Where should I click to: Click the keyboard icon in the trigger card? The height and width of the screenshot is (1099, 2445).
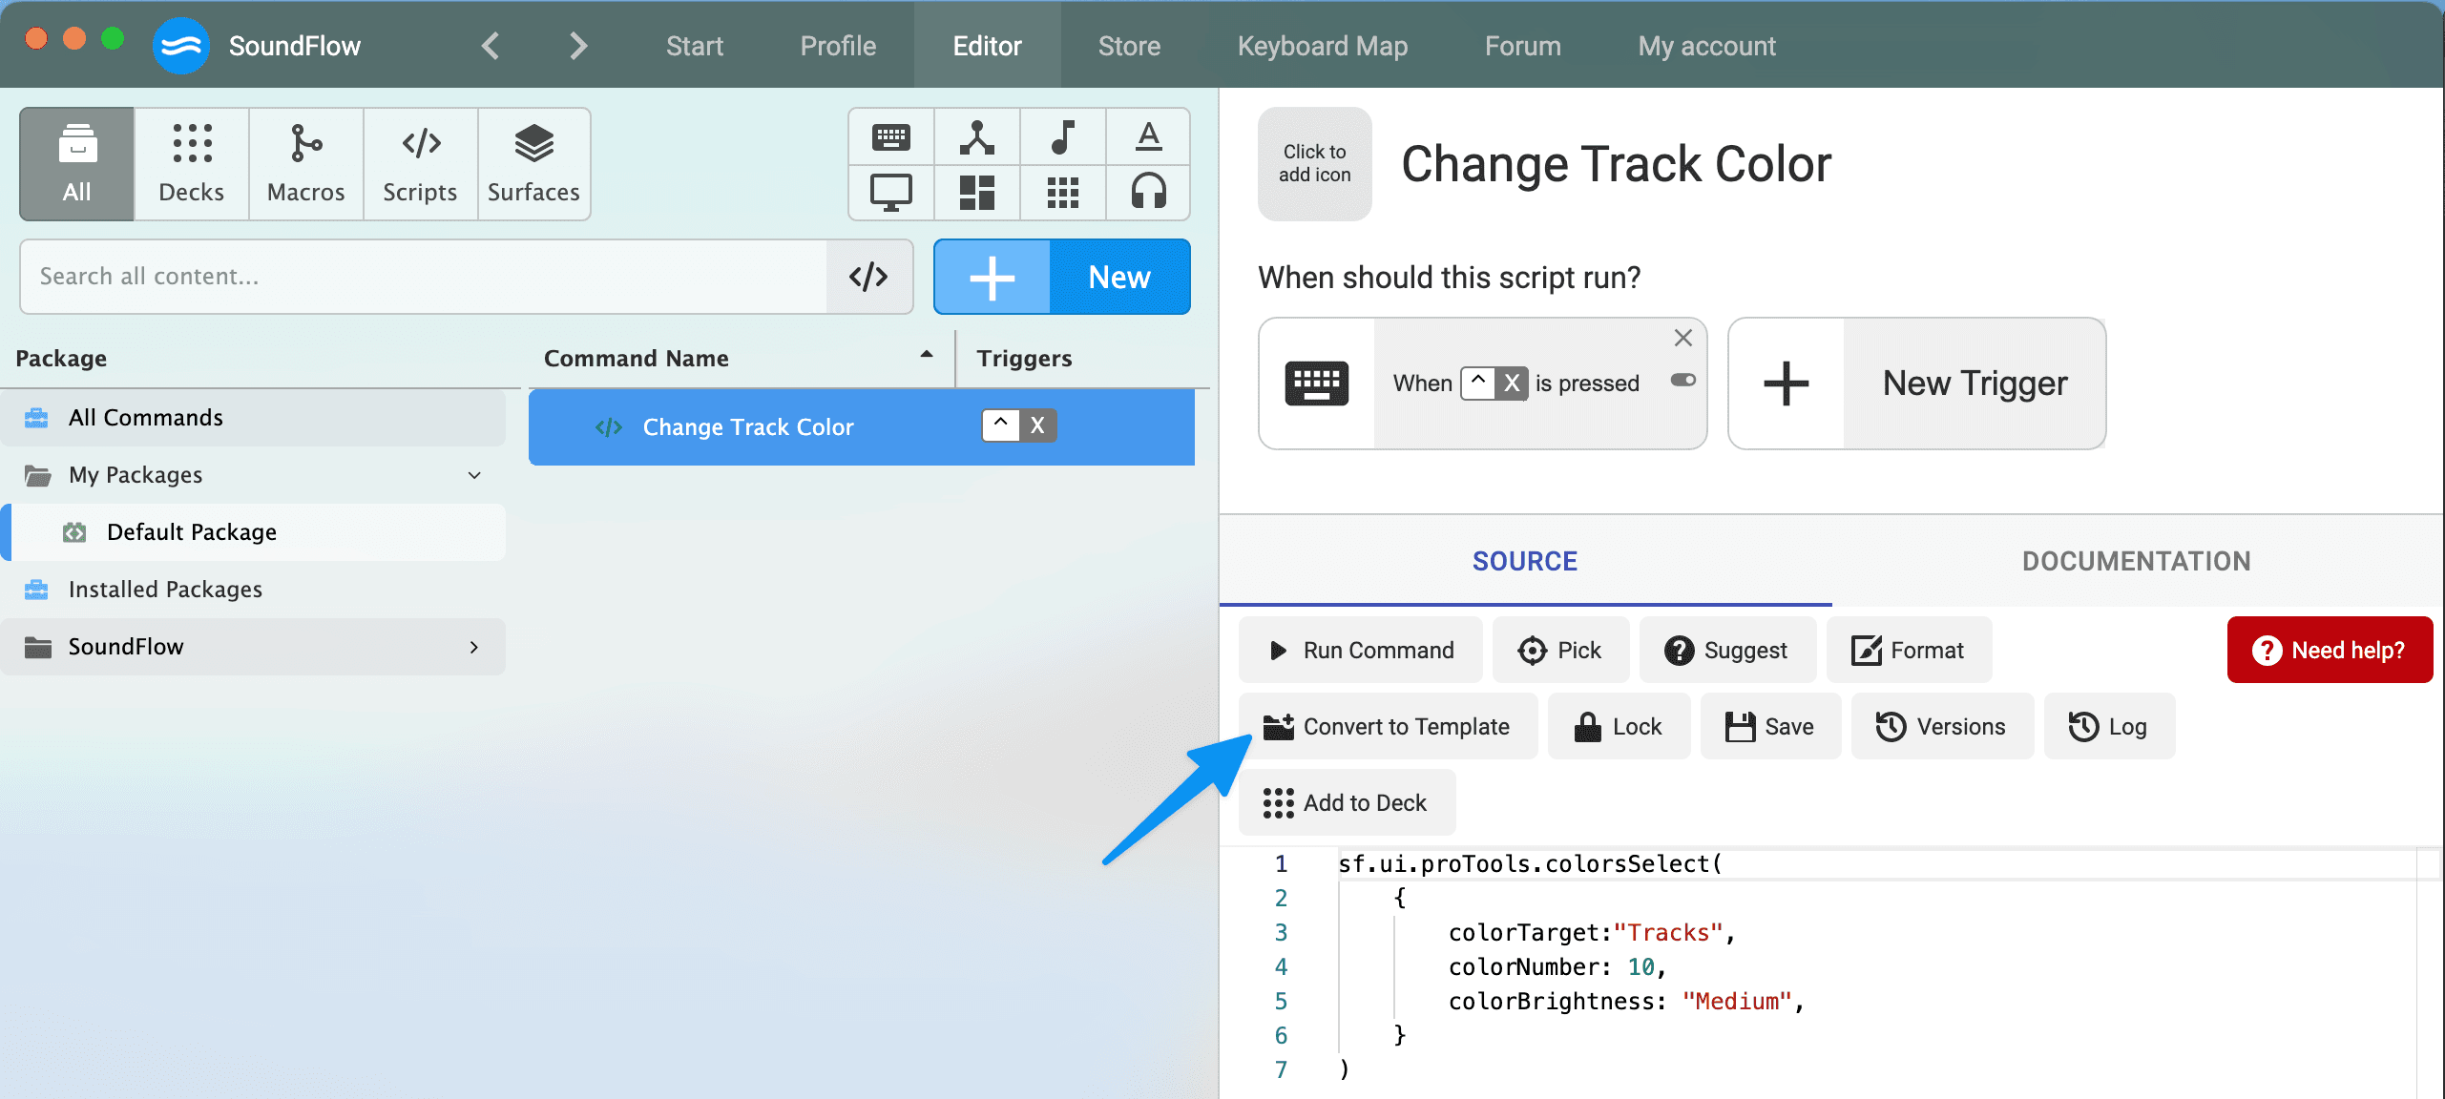pyautogui.click(x=1317, y=384)
